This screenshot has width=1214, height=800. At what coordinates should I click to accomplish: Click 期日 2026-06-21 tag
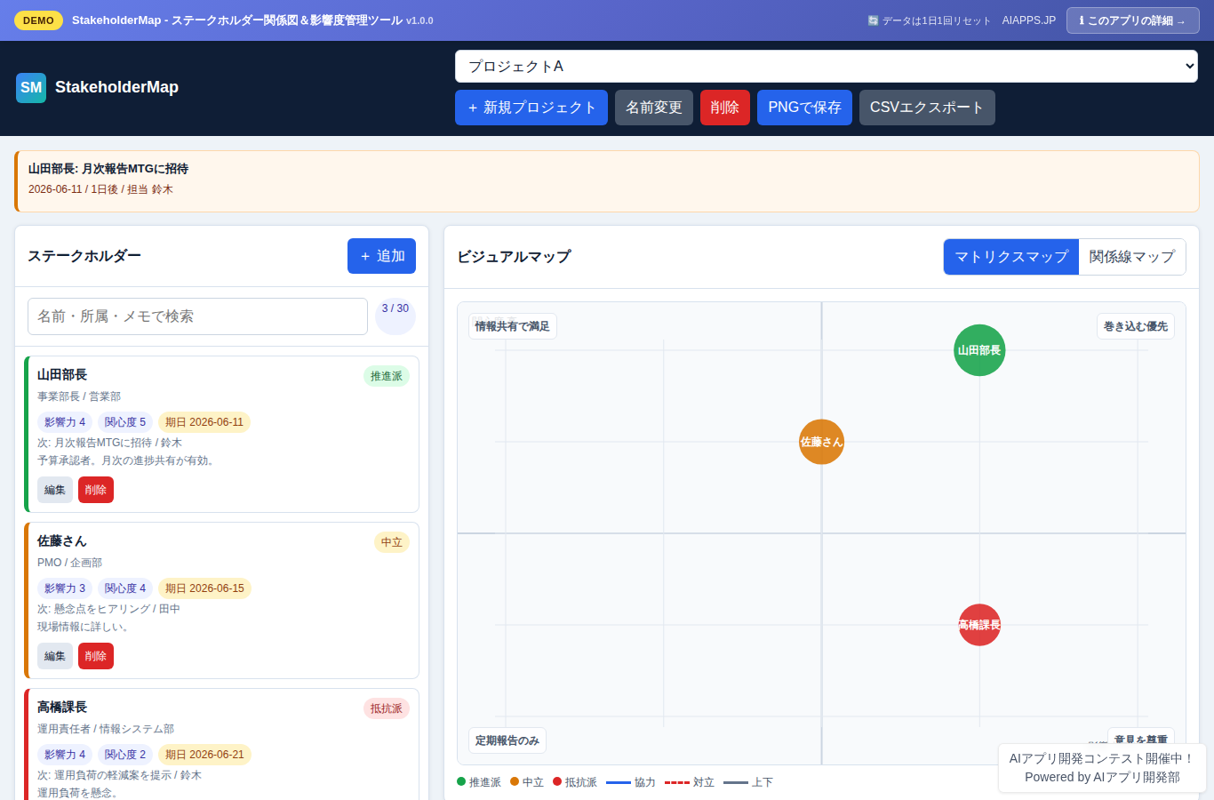204,755
